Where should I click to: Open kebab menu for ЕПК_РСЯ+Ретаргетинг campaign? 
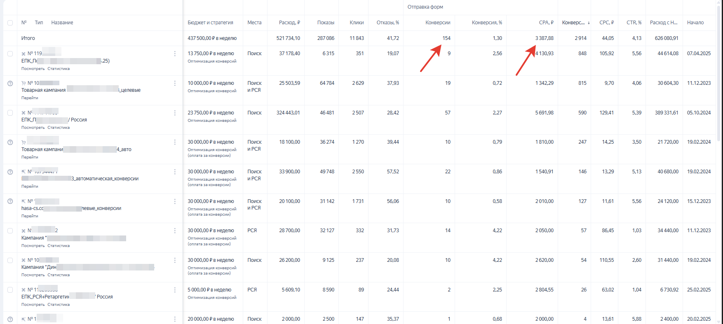(x=175, y=290)
